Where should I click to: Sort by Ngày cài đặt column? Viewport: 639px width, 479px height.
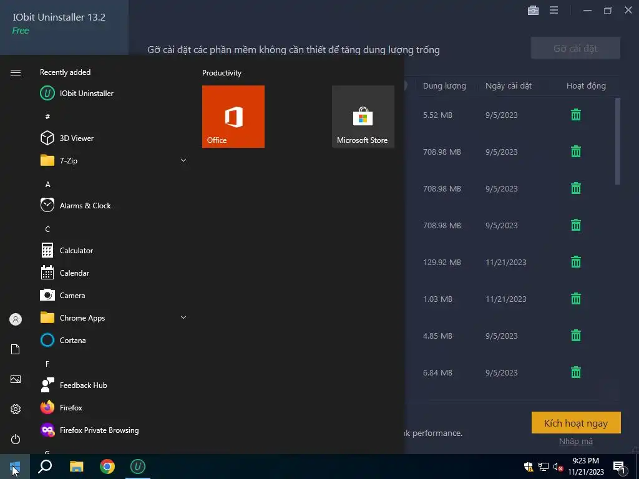click(508, 86)
